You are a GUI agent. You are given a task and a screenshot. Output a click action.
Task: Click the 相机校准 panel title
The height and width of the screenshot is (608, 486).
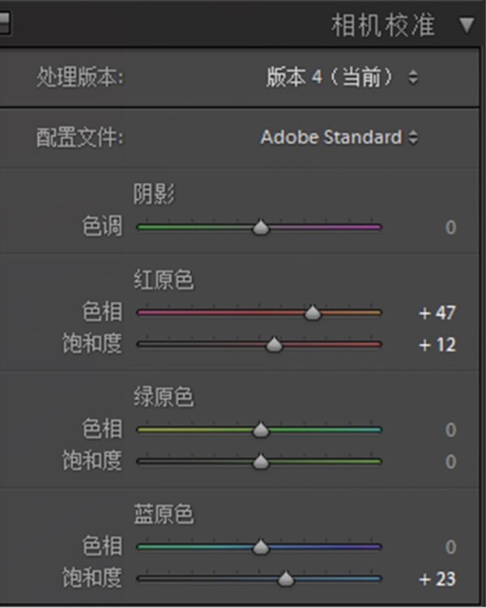pyautogui.click(x=383, y=25)
